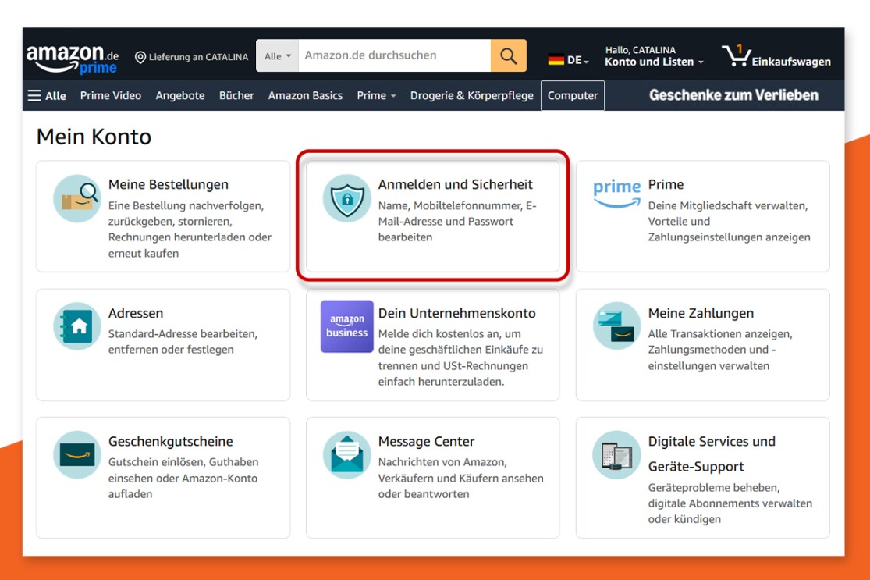
Task: Click the Lieferung an CATALINA link
Action: (192, 57)
